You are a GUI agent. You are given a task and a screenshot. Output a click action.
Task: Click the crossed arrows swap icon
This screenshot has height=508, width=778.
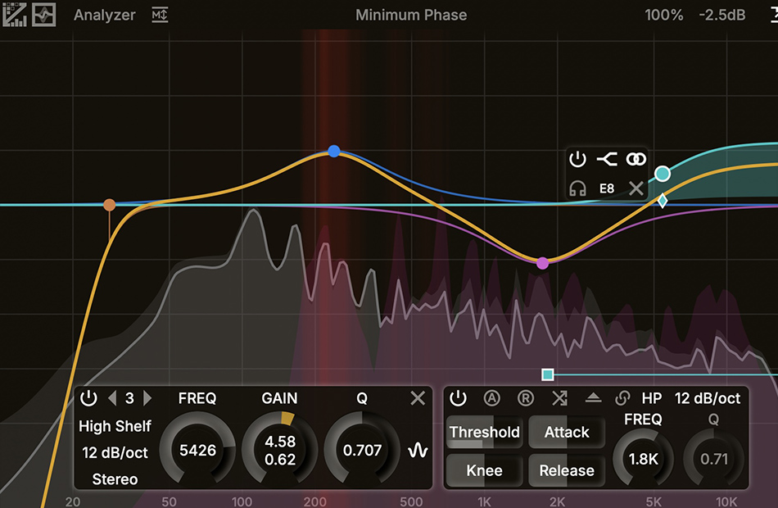coord(559,397)
